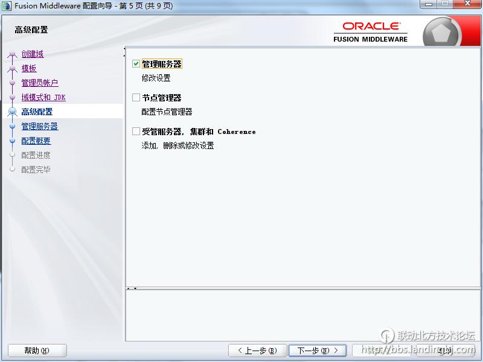Jump to 管理服务器 step in navigation
This screenshot has width=483, height=362.
(x=40, y=127)
